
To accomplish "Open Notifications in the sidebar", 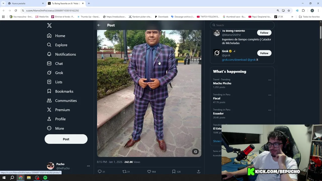I will 65,54.
